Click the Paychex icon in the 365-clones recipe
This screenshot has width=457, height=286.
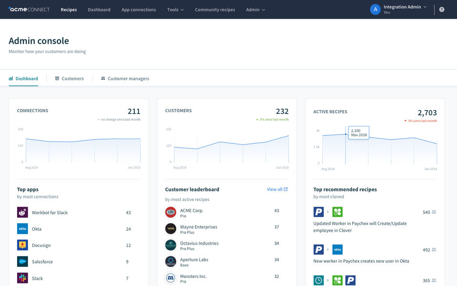pos(350,280)
